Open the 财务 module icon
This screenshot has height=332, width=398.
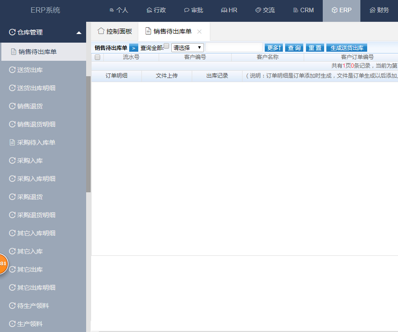pos(372,10)
